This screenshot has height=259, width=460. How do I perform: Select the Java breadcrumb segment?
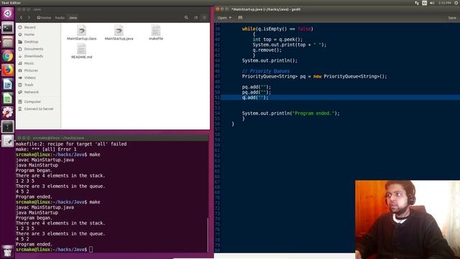[73, 17]
